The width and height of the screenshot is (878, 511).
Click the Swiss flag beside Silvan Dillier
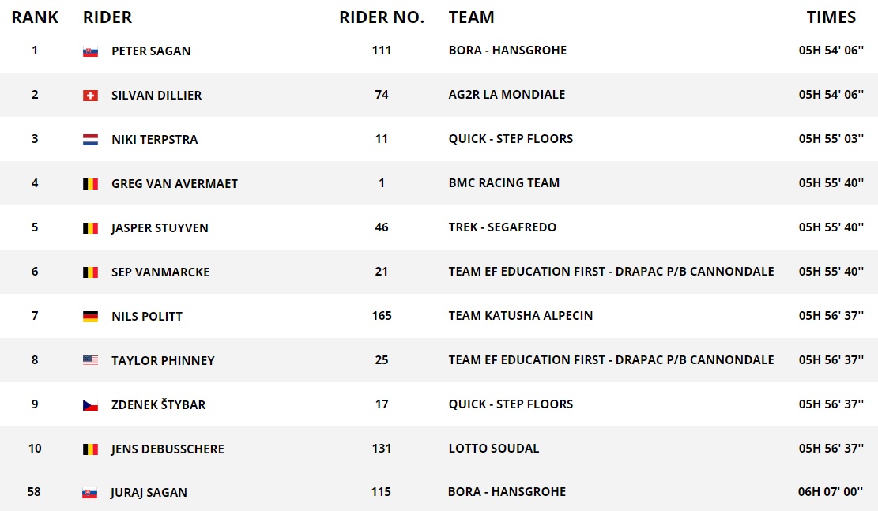(x=90, y=96)
